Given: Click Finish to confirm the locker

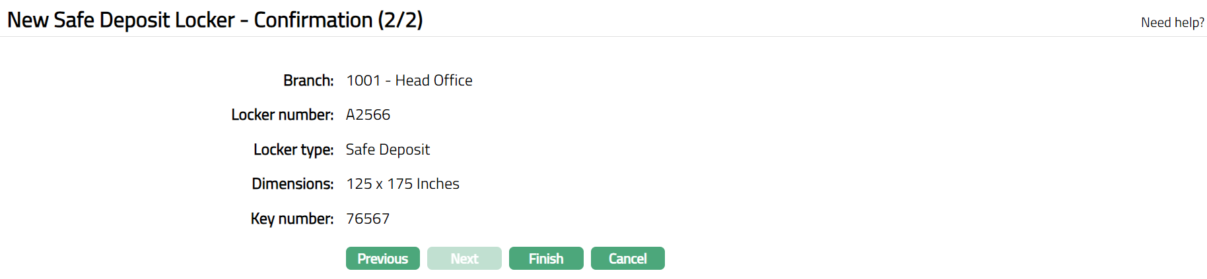Looking at the screenshot, I should click(x=546, y=259).
